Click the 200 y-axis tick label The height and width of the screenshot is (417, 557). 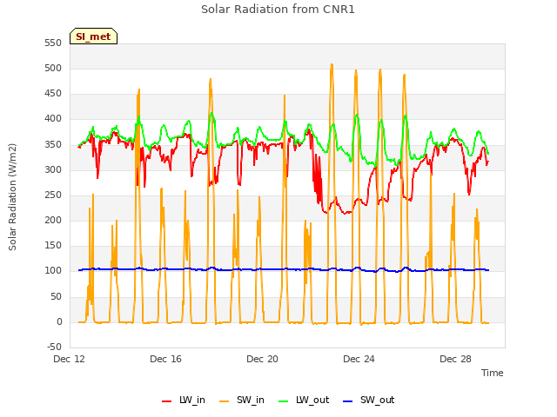[x=53, y=220]
